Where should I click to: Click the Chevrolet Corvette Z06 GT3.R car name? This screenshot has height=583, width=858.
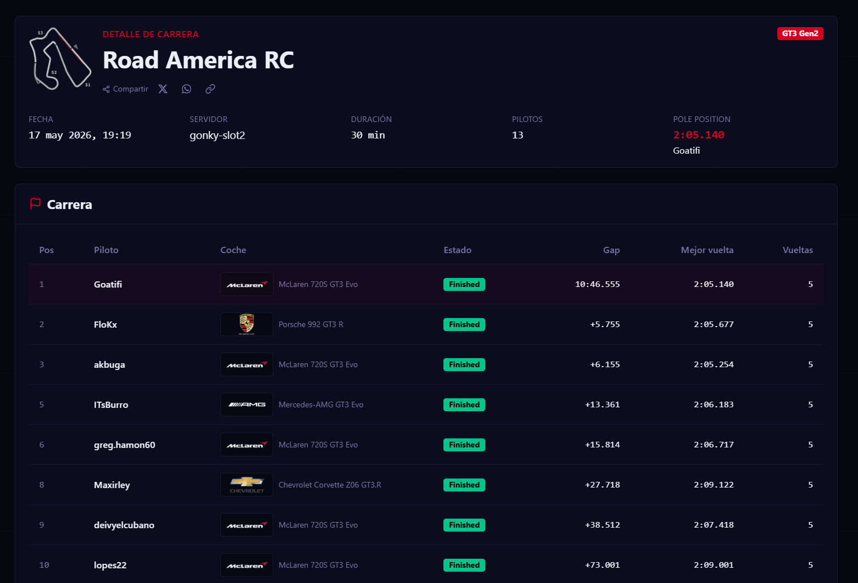pyautogui.click(x=330, y=485)
